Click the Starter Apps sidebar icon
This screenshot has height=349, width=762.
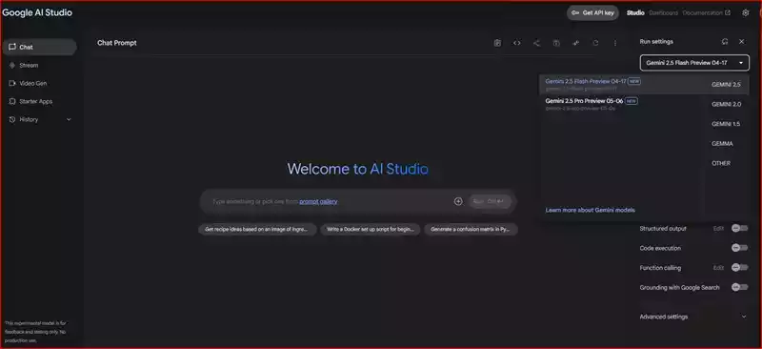coord(12,101)
